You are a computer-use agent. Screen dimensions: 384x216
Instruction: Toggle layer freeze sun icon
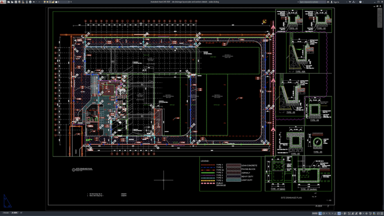click(47, 2)
